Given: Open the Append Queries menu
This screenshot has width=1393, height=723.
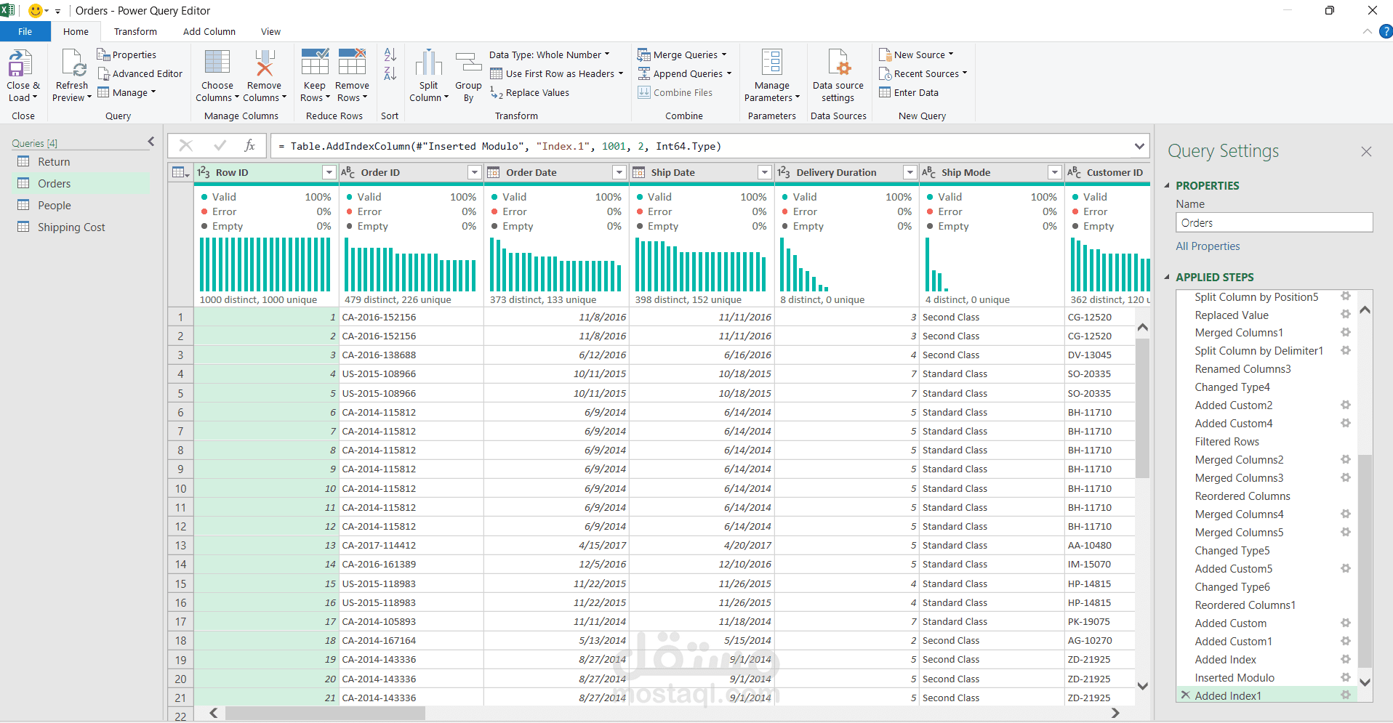Looking at the screenshot, I should click(685, 73).
